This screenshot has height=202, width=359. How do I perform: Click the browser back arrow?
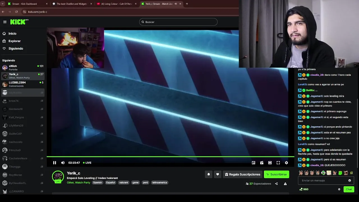click(3, 12)
